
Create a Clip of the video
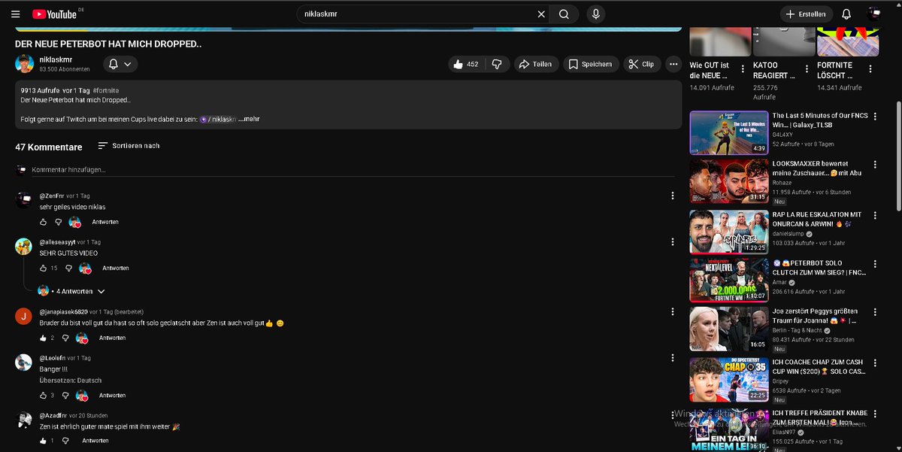coord(641,65)
